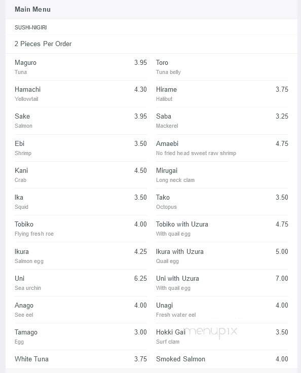Viewport: 301px width, 373px height.
Task: Click the White Tuna entry
Action: (81, 359)
